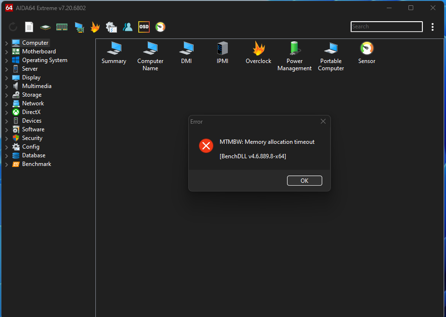Close the Error dialog with X
Screen dimensions: 446x317
coord(323,121)
